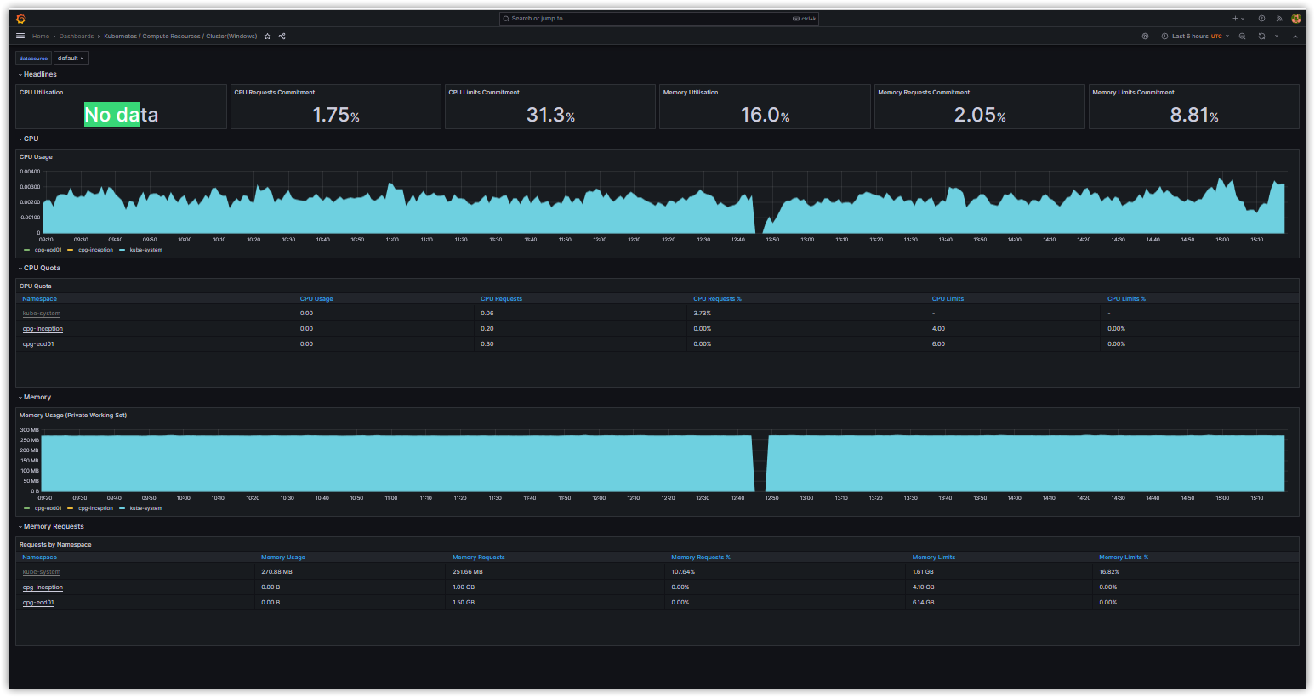Open the create menu next to the plus sign
This screenshot has width=1315, height=697.
pyautogui.click(x=1238, y=18)
